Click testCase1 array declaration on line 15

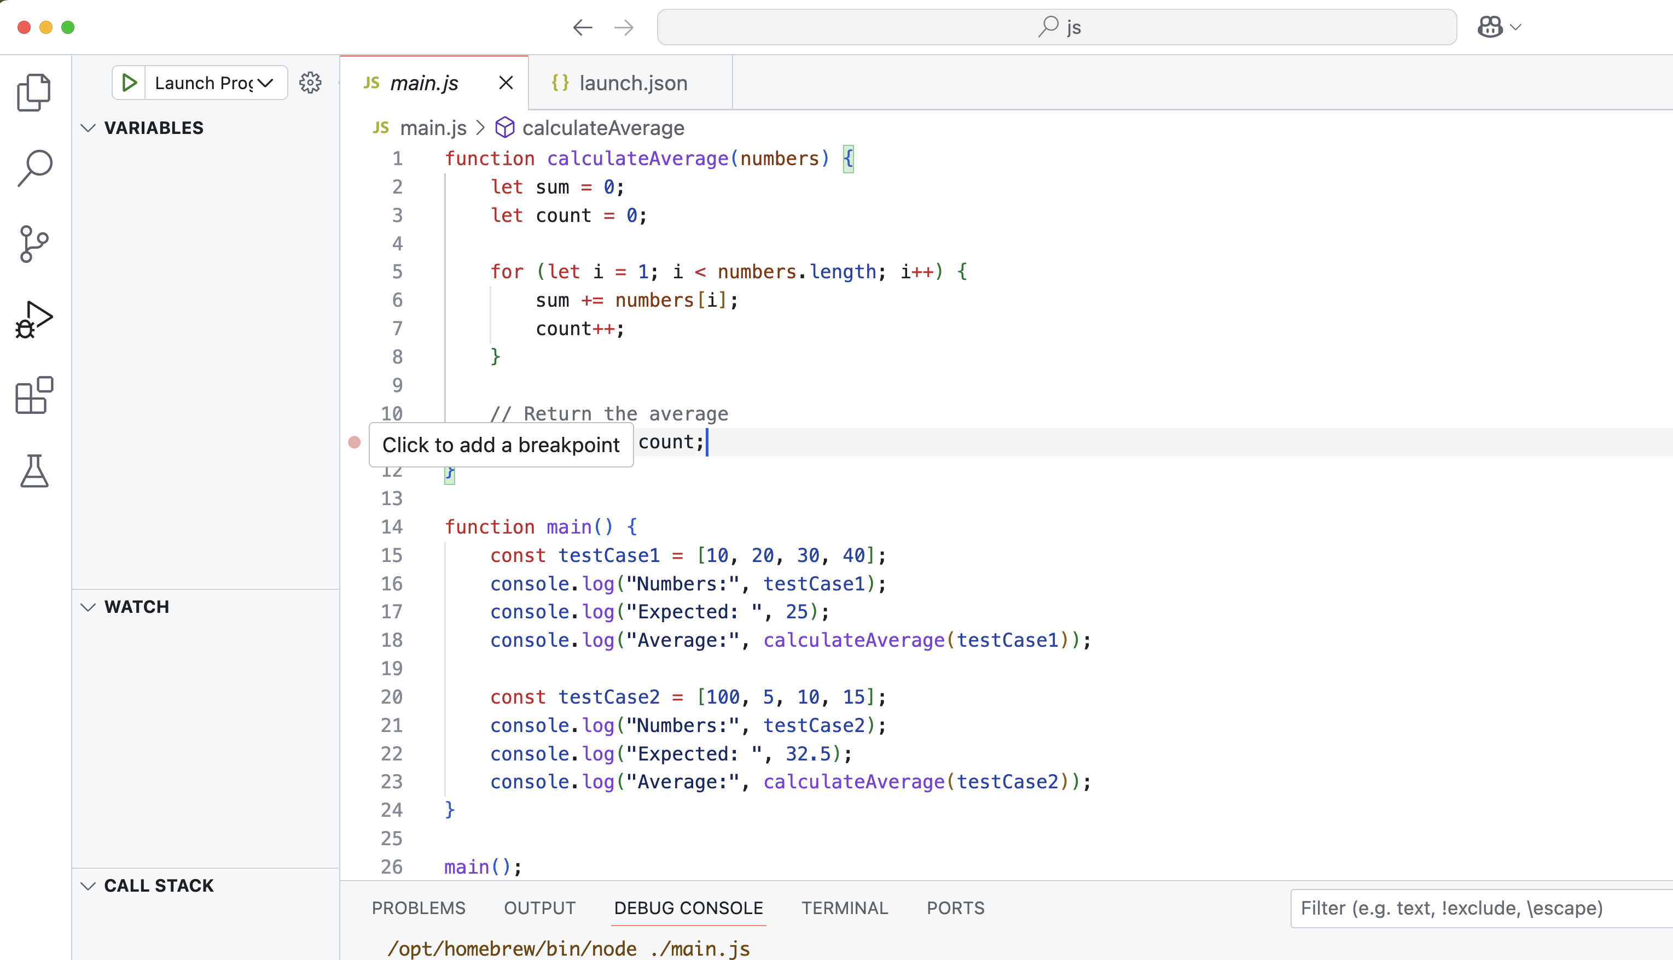pyautogui.click(x=688, y=555)
